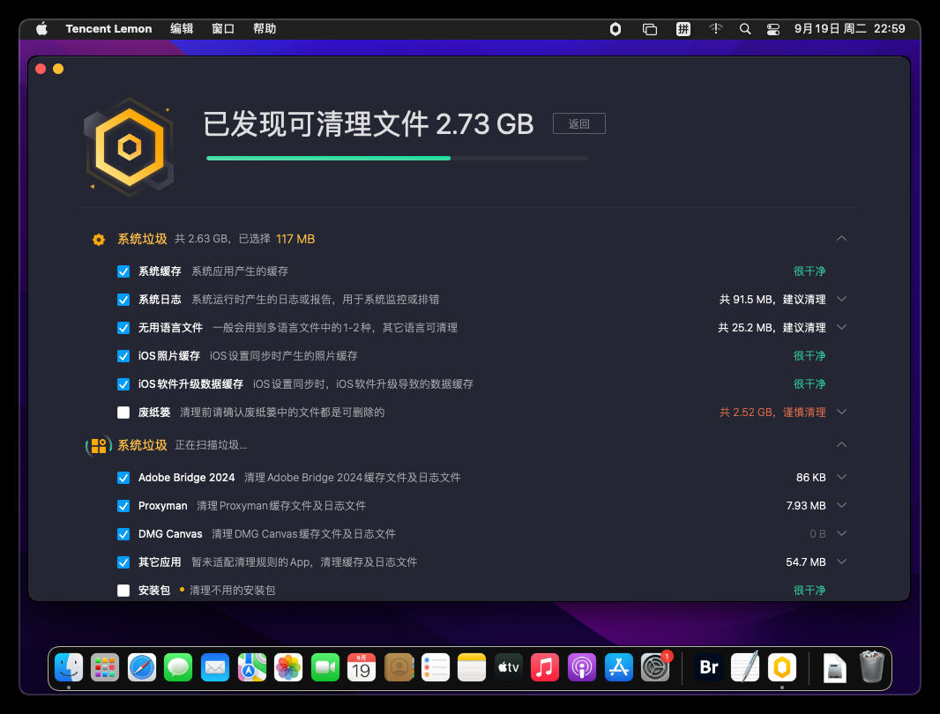This screenshot has height=714, width=940.
Task: Open Tencent Lemon app menu
Action: pos(108,29)
